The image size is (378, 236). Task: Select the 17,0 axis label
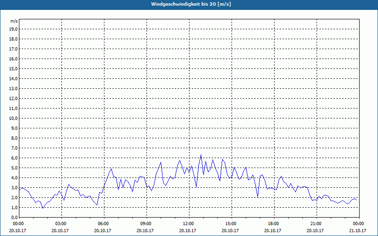[x=14, y=49]
